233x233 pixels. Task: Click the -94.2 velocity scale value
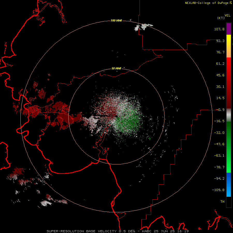pos(219,179)
